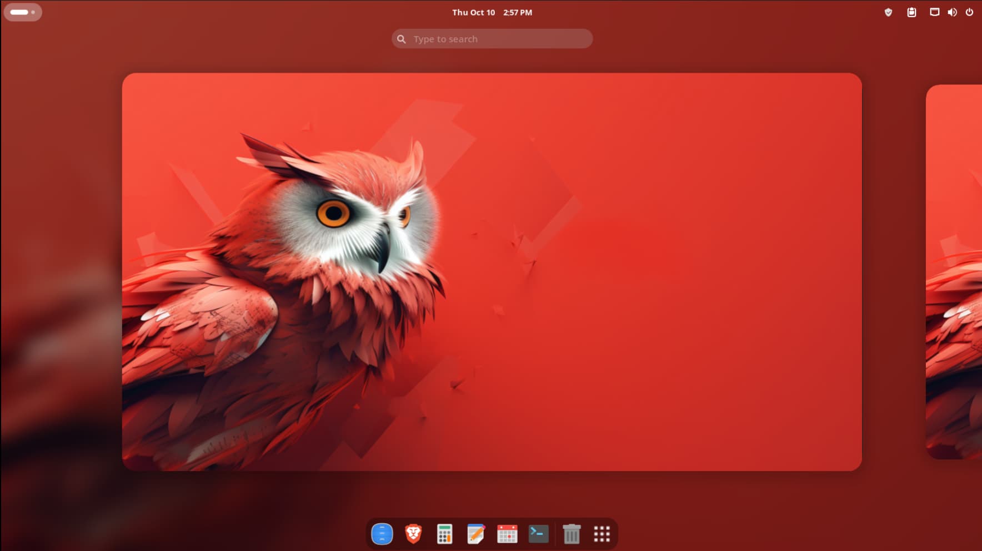Viewport: 982px width, 551px height.
Task: Click the volume speaker icon
Action: coord(952,12)
